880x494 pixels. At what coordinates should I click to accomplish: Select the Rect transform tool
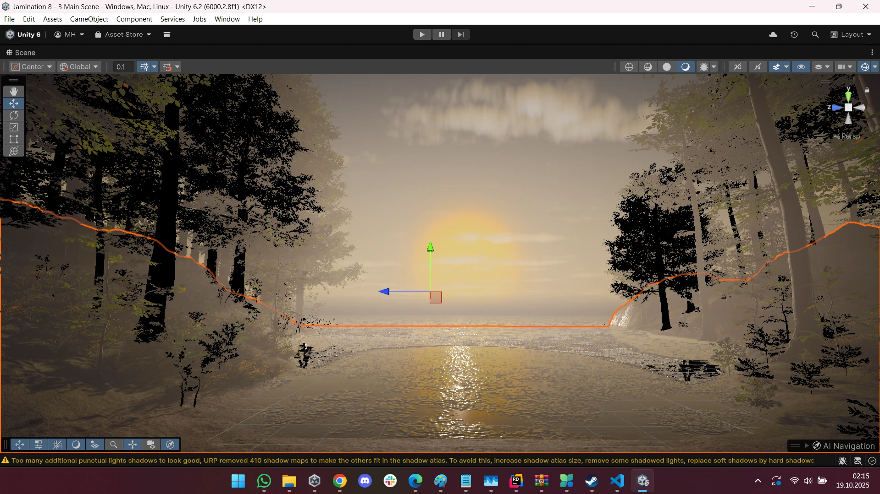pyautogui.click(x=14, y=139)
